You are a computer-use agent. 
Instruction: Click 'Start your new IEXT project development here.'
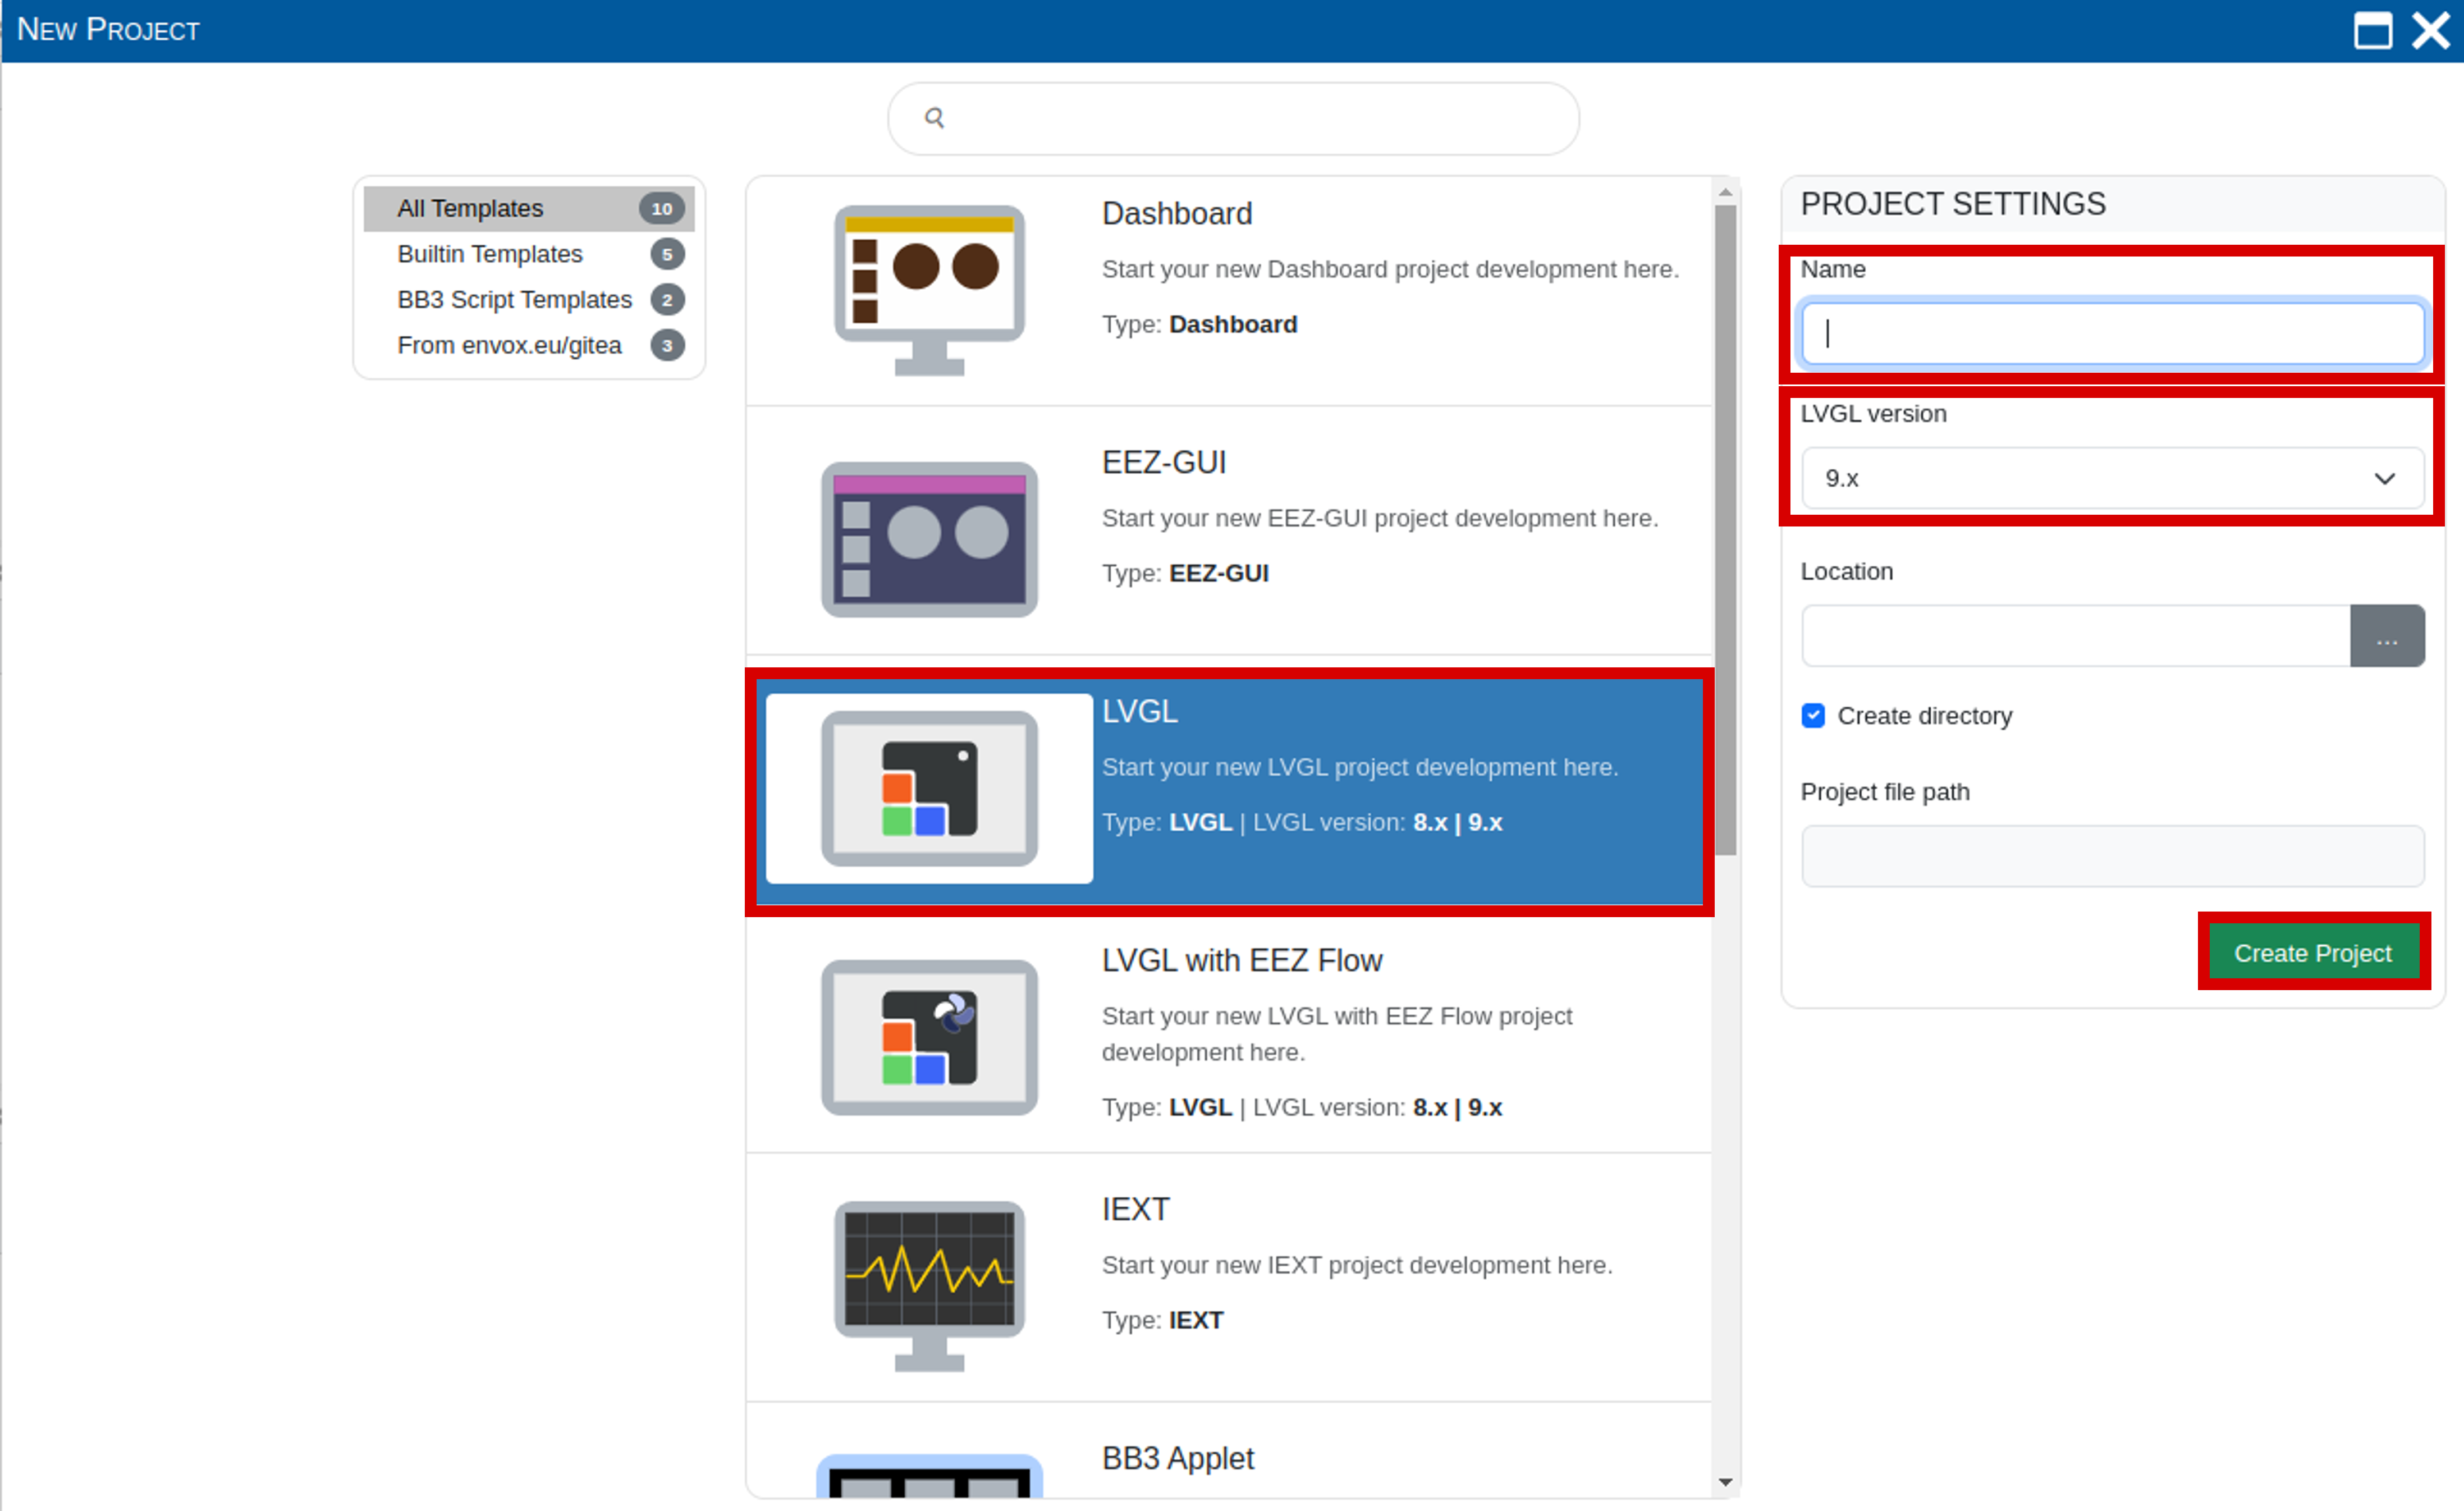point(1357,1265)
